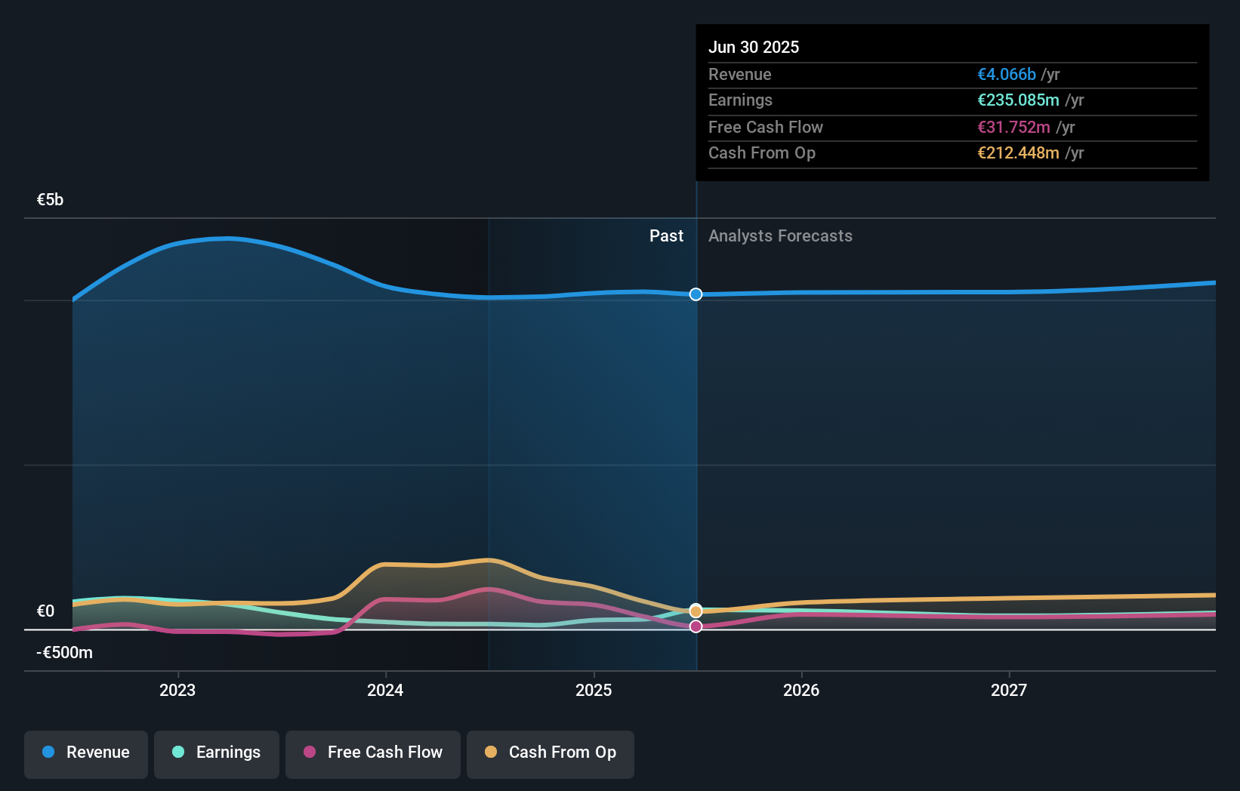
Task: Click the pink Free Cash Flow legend dot
Action: (x=310, y=752)
